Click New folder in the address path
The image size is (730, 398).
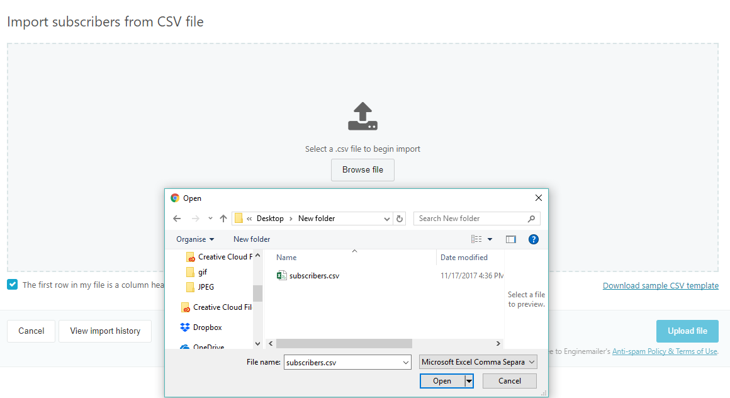coord(317,218)
